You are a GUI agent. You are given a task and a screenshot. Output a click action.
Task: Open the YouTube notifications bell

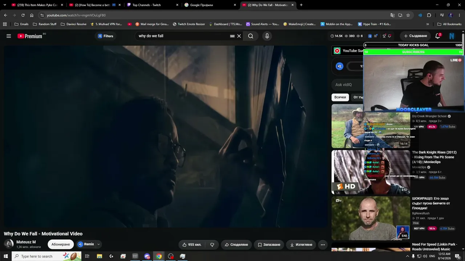tap(438, 36)
